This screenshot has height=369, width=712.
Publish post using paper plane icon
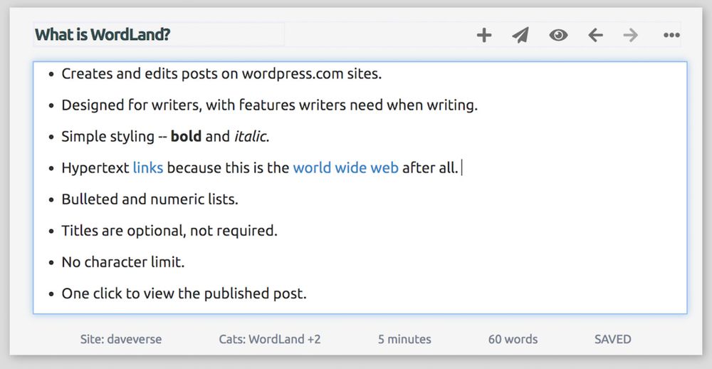520,35
